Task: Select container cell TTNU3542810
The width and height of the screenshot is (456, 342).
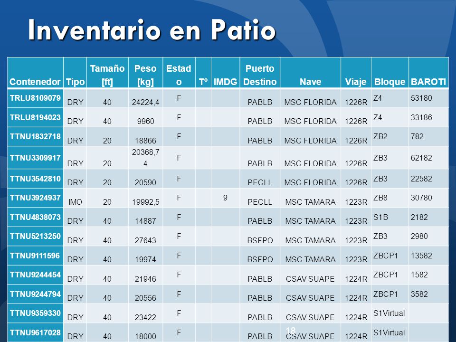Action: (35, 179)
